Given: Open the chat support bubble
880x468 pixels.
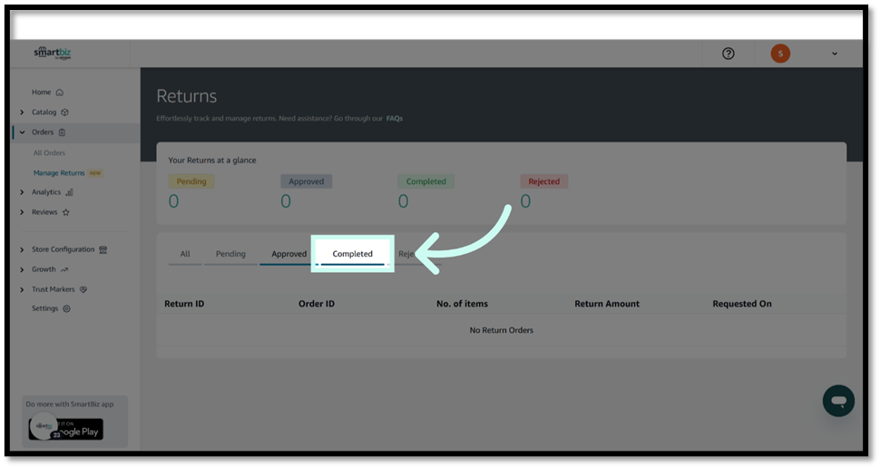Looking at the screenshot, I should pos(838,401).
